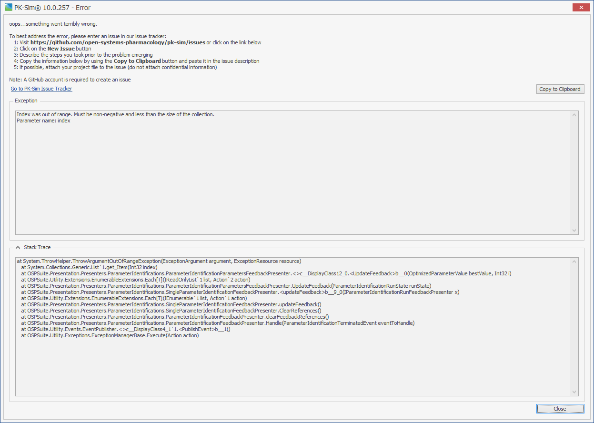Click the Stack Trace section label
Image resolution: width=594 pixels, height=423 pixels.
[37, 247]
